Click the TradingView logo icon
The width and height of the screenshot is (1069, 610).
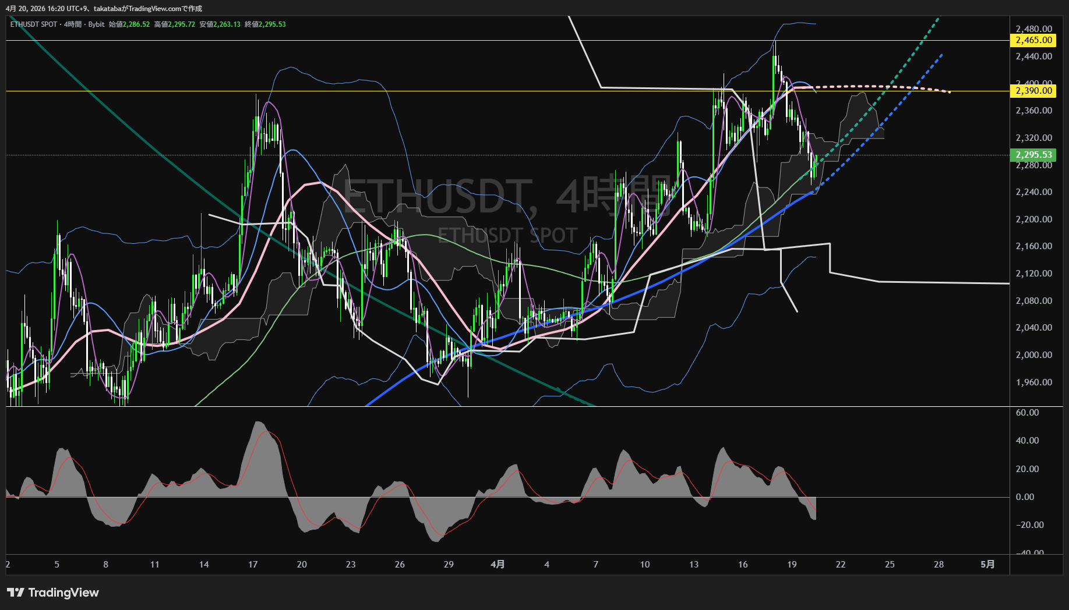[x=16, y=593]
